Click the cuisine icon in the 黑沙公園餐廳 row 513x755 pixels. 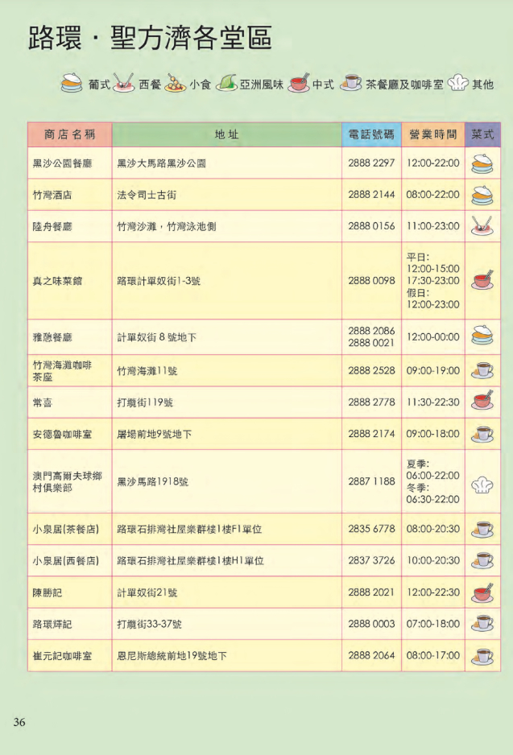point(482,163)
